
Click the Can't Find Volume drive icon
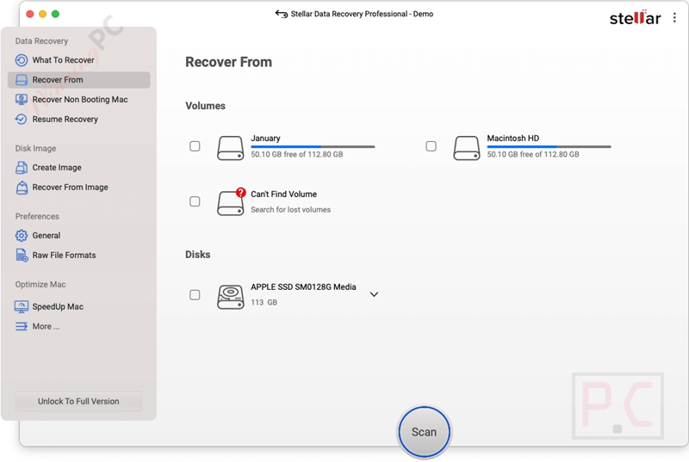coord(231,202)
